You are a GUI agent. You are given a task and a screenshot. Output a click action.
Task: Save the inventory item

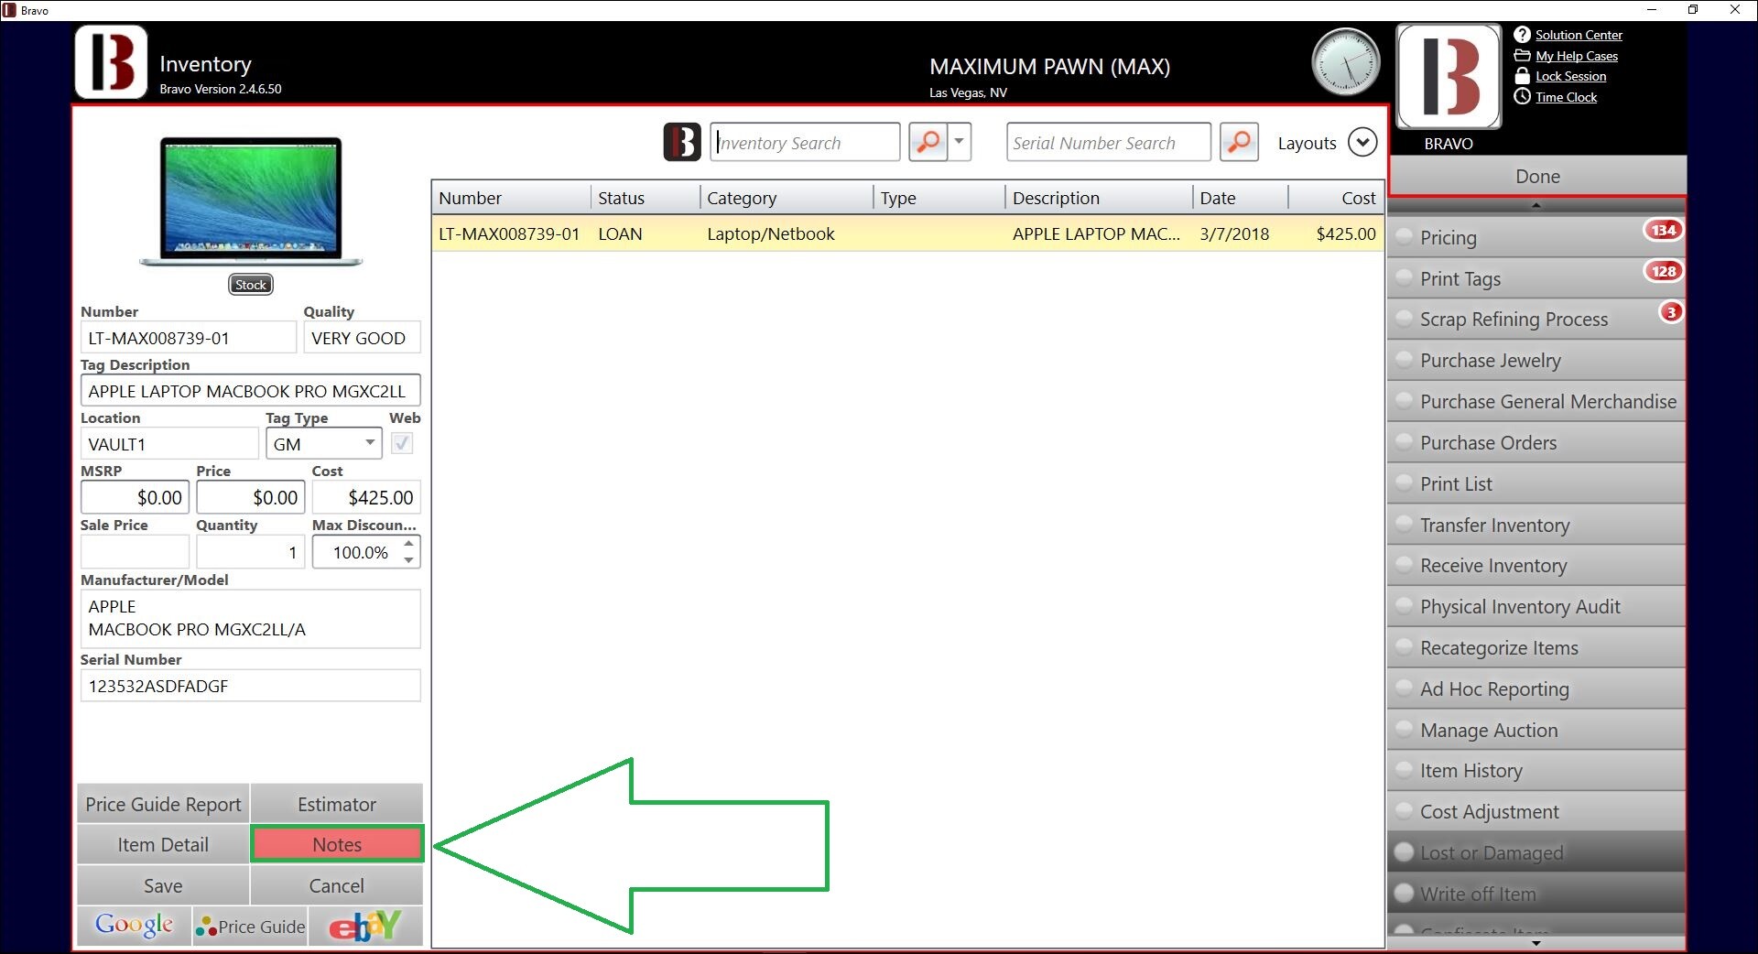pos(163,885)
